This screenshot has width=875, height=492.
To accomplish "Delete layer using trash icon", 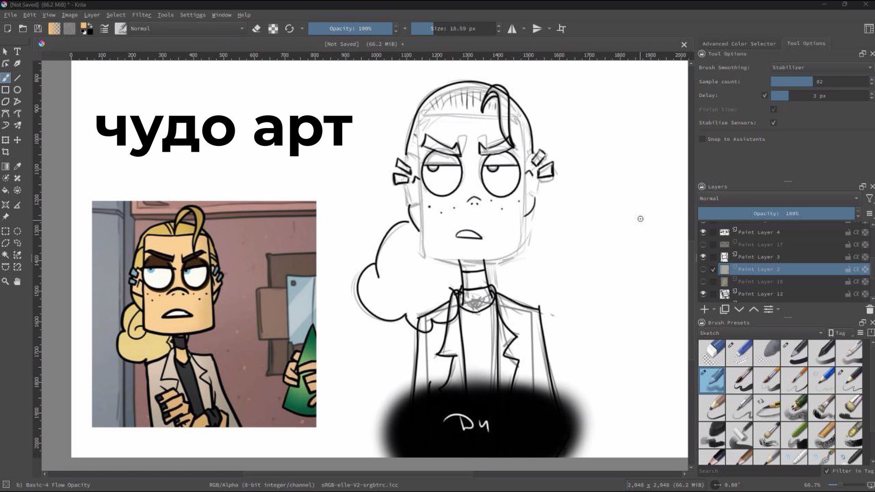I will [x=870, y=310].
